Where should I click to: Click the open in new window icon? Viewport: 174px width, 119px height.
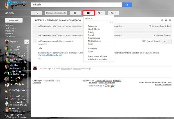[x=170, y=20]
